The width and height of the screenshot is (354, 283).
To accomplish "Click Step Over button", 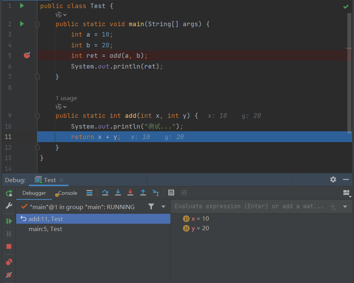I will coord(105,193).
